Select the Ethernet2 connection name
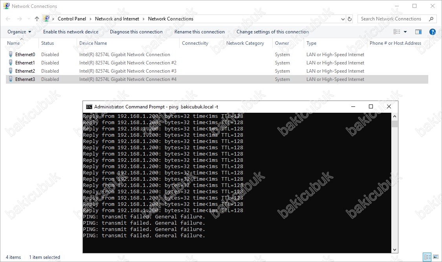 (25, 71)
